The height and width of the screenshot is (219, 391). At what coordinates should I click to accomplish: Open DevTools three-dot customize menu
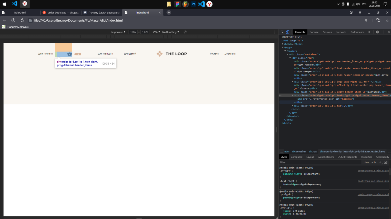pyautogui.click(x=383, y=32)
